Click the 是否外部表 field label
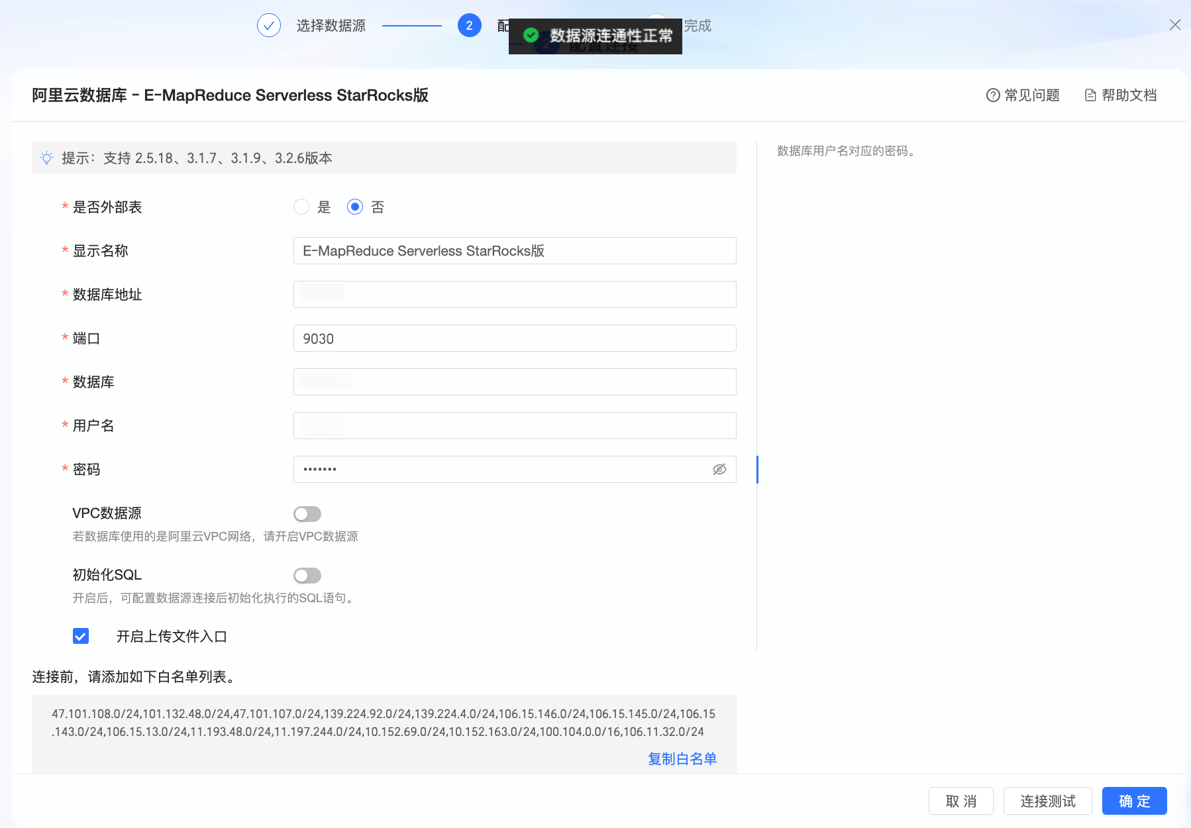The height and width of the screenshot is (828, 1191). pos(107,207)
